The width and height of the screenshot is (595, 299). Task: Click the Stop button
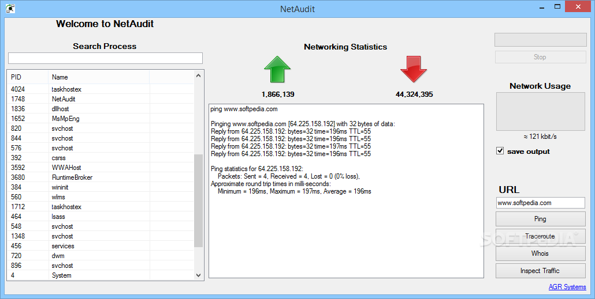540,57
